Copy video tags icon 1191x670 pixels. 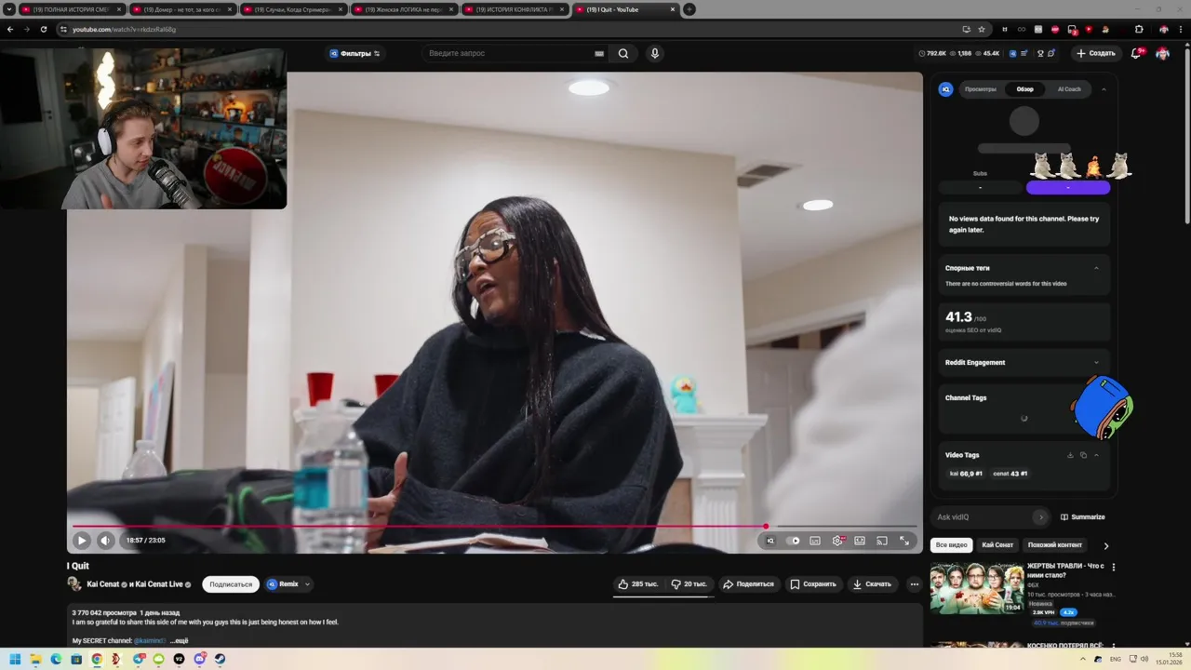click(1083, 455)
